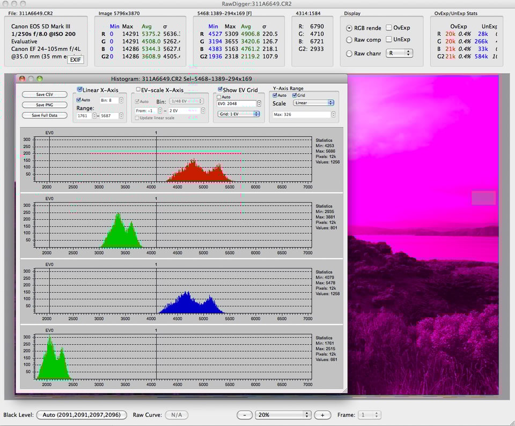Open the EXIF info button
The width and height of the screenshot is (515, 426).
pyautogui.click(x=75, y=59)
